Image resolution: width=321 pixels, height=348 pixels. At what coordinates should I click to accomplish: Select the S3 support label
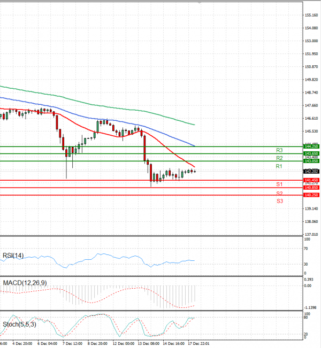click(x=280, y=201)
